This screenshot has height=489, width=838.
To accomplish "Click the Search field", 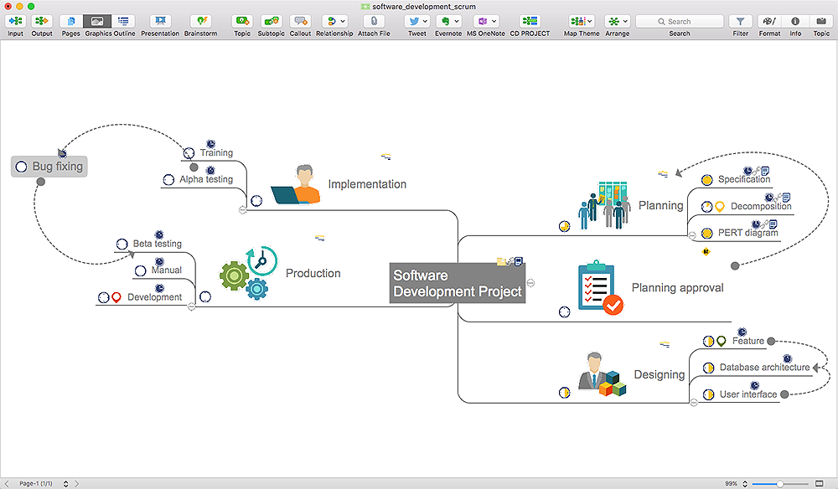I will [680, 22].
